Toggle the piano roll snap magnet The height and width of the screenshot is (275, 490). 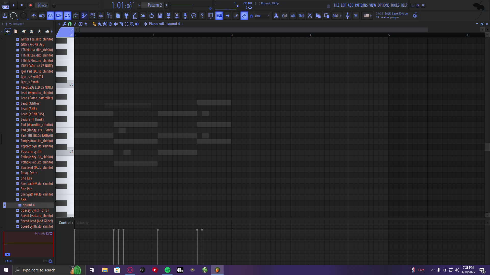tap(70, 24)
